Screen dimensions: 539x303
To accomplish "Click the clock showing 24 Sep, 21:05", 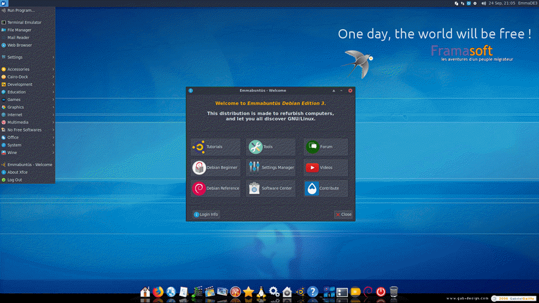I will point(501,3).
